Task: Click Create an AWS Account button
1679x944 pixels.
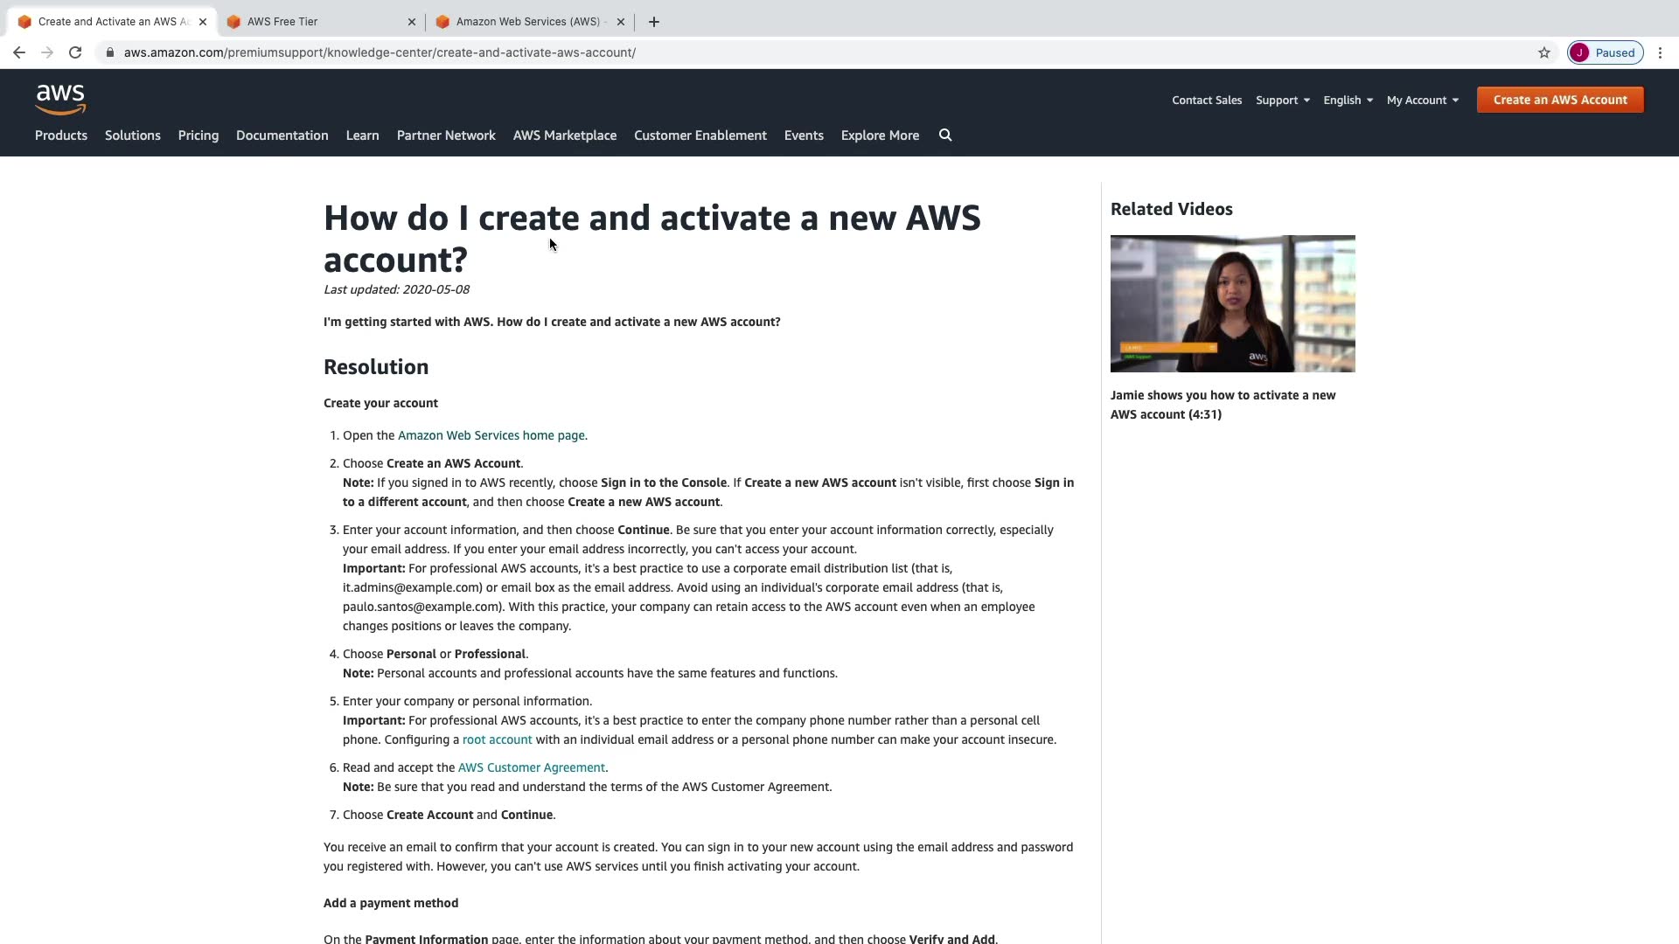Action: click(1560, 100)
